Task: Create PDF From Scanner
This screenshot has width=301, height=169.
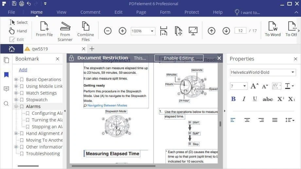Action: [x=65, y=32]
